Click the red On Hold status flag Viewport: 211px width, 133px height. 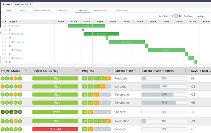tap(55, 129)
